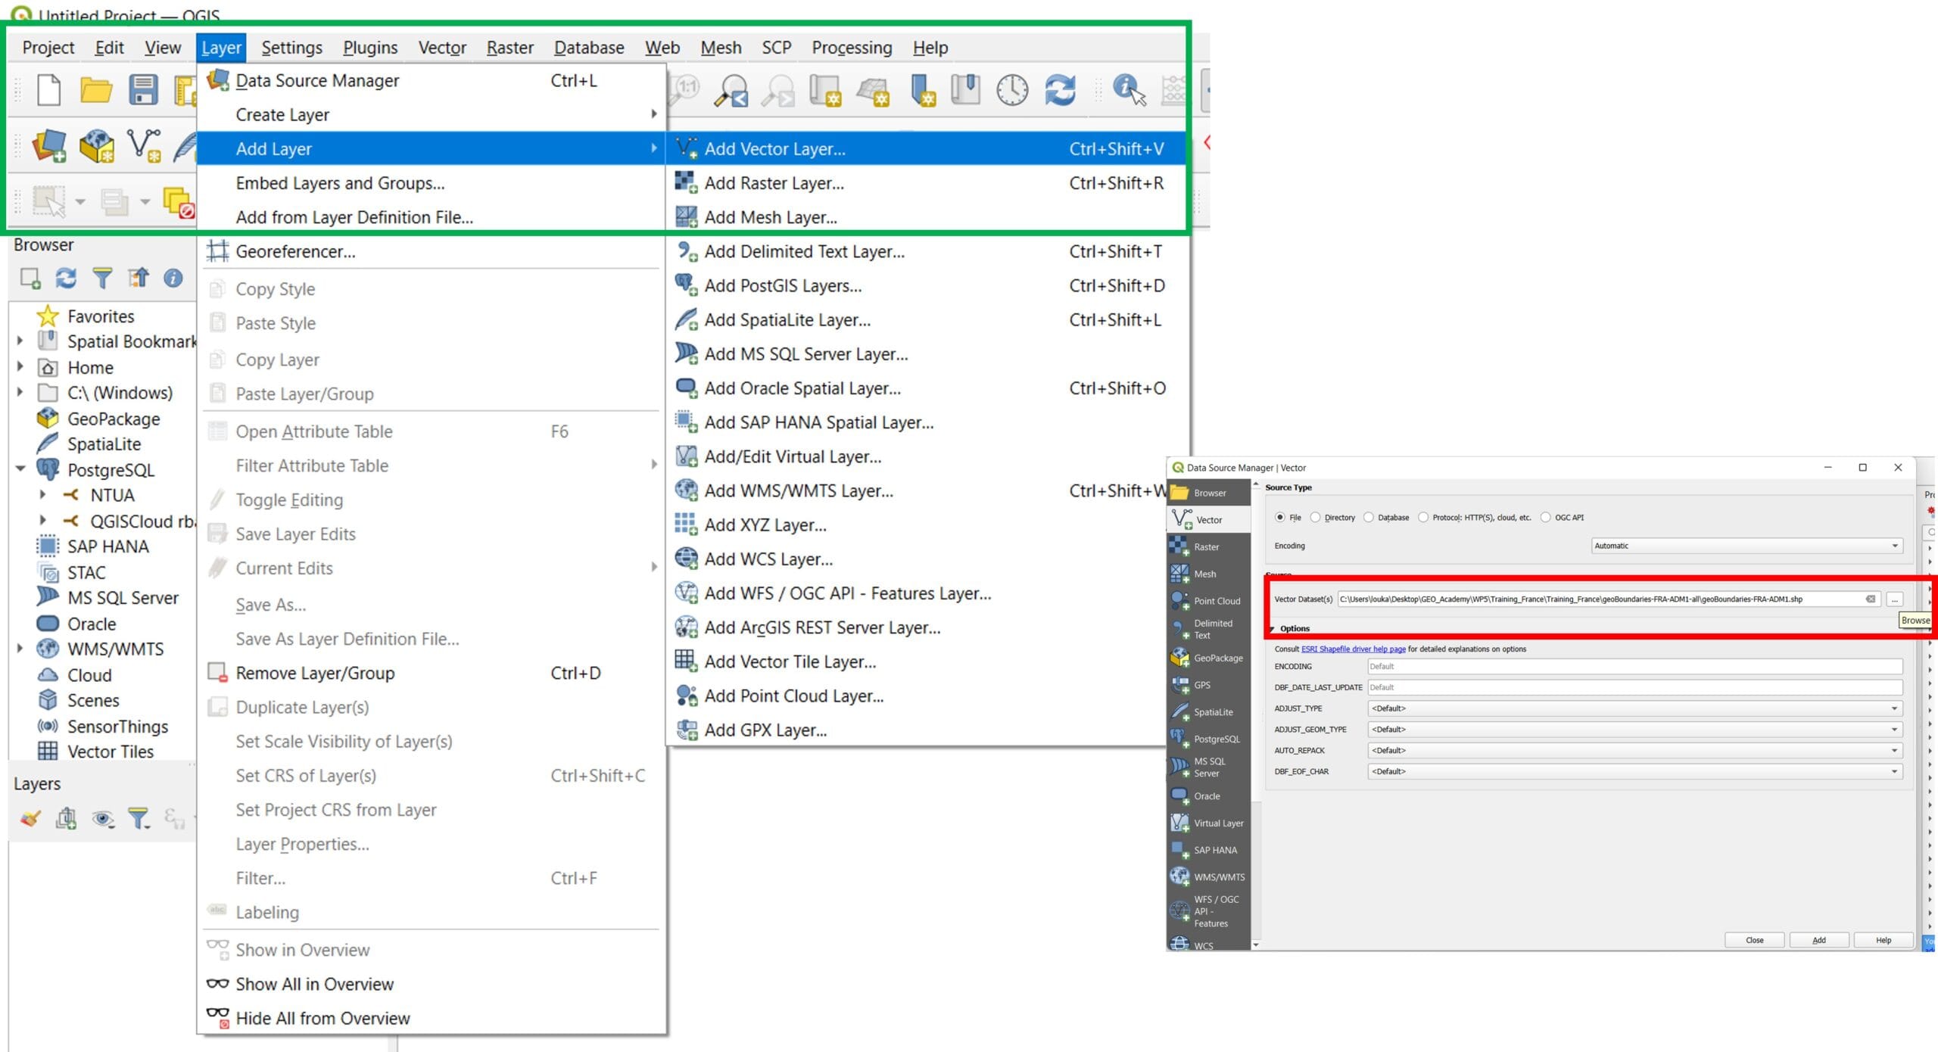
Task: Click DBF_DATE_LAST_UPDATE text field
Action: pos(1635,688)
